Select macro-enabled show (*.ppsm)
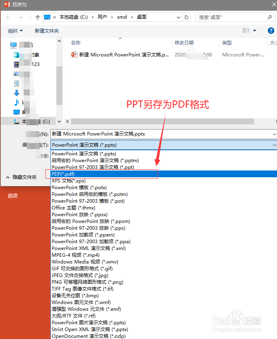The height and width of the screenshot is (339, 277). tap(164, 221)
